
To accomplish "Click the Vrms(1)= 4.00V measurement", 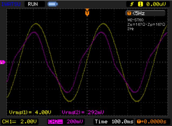I will tap(30, 112).
